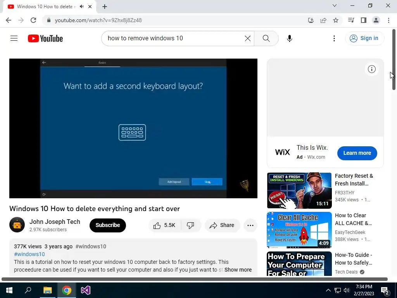The image size is (397, 298).
Task: Start voice search with microphone icon
Action: click(x=289, y=38)
